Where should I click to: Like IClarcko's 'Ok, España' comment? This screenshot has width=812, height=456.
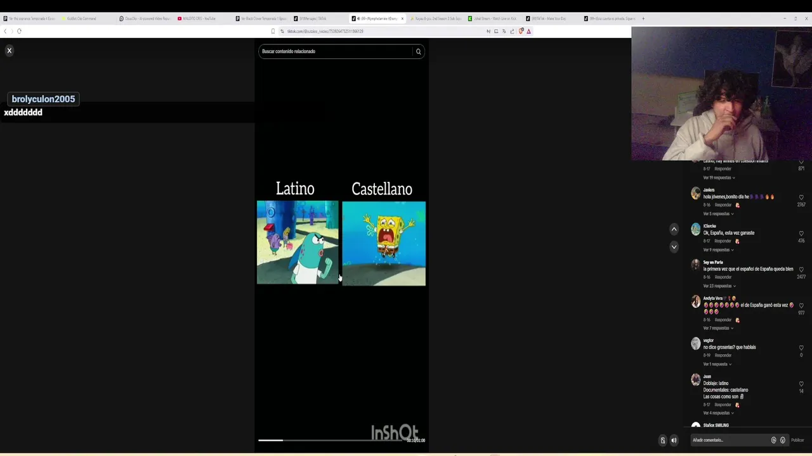(x=801, y=234)
